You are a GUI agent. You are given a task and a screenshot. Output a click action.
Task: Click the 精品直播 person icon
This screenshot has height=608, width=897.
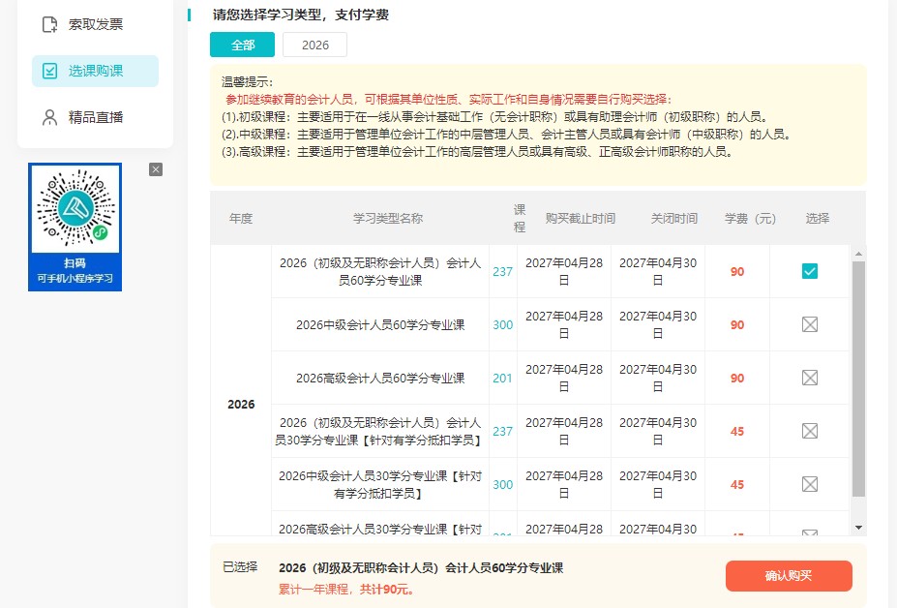49,117
